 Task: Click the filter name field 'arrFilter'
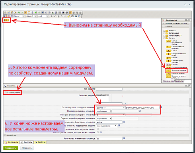(x=109, y=122)
